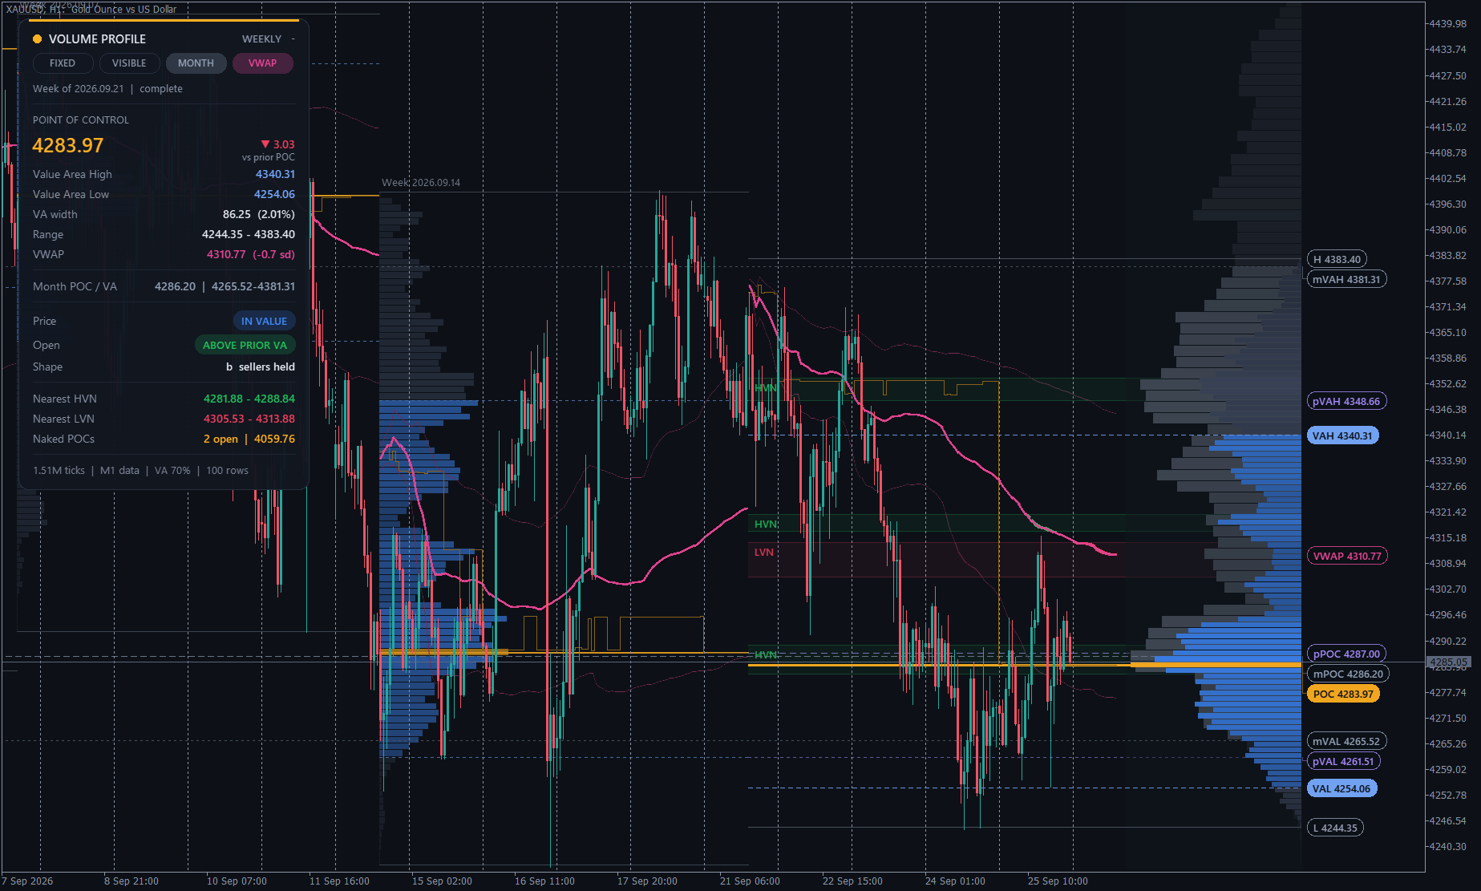1481x891 pixels.
Task: Collapse the volume profile panel with the dash
Action: coord(293,38)
